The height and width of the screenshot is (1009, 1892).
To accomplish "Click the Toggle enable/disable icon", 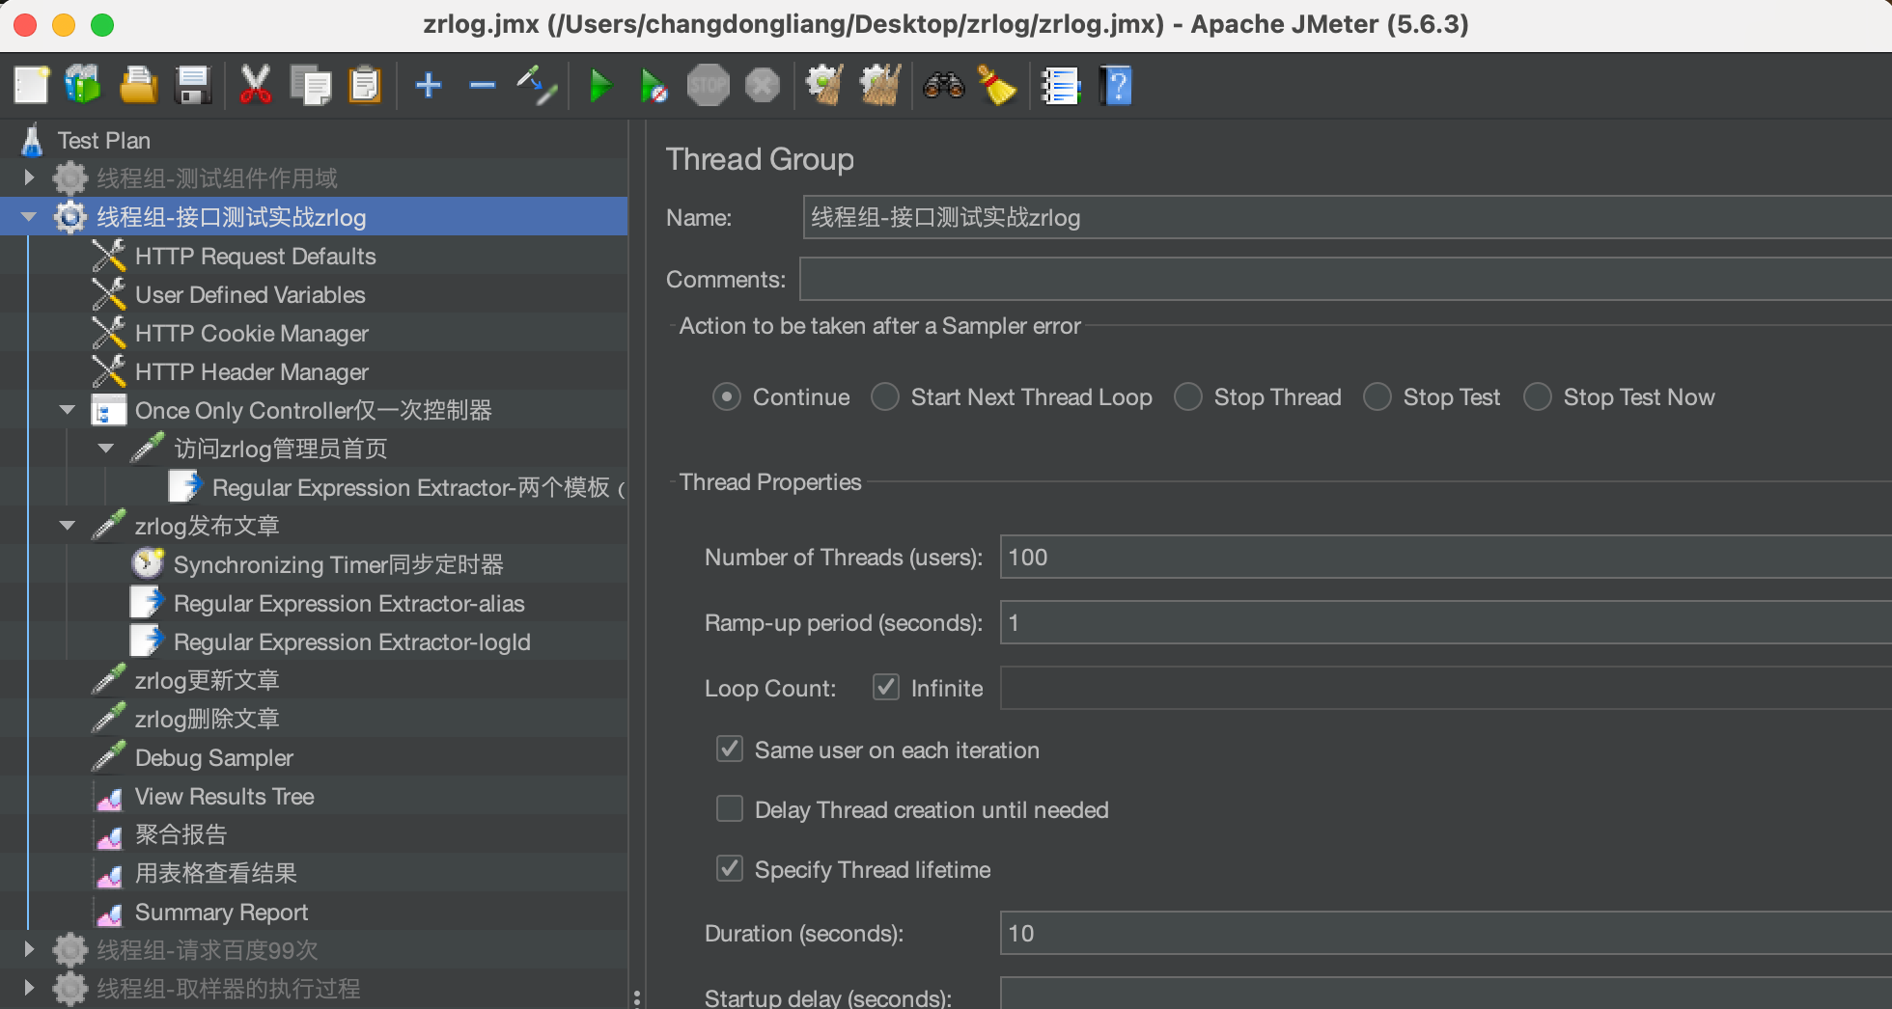I will tap(537, 86).
